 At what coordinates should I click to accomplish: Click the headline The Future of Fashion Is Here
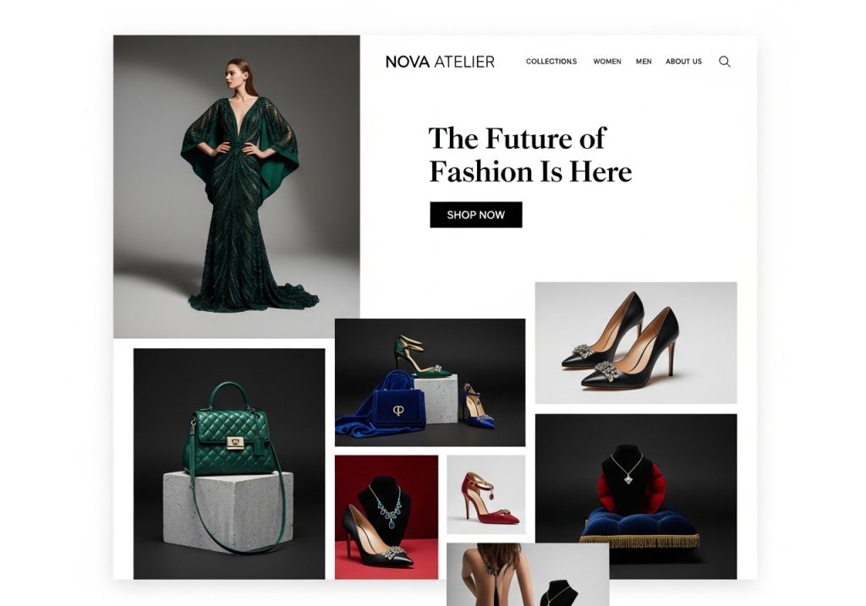click(x=529, y=155)
